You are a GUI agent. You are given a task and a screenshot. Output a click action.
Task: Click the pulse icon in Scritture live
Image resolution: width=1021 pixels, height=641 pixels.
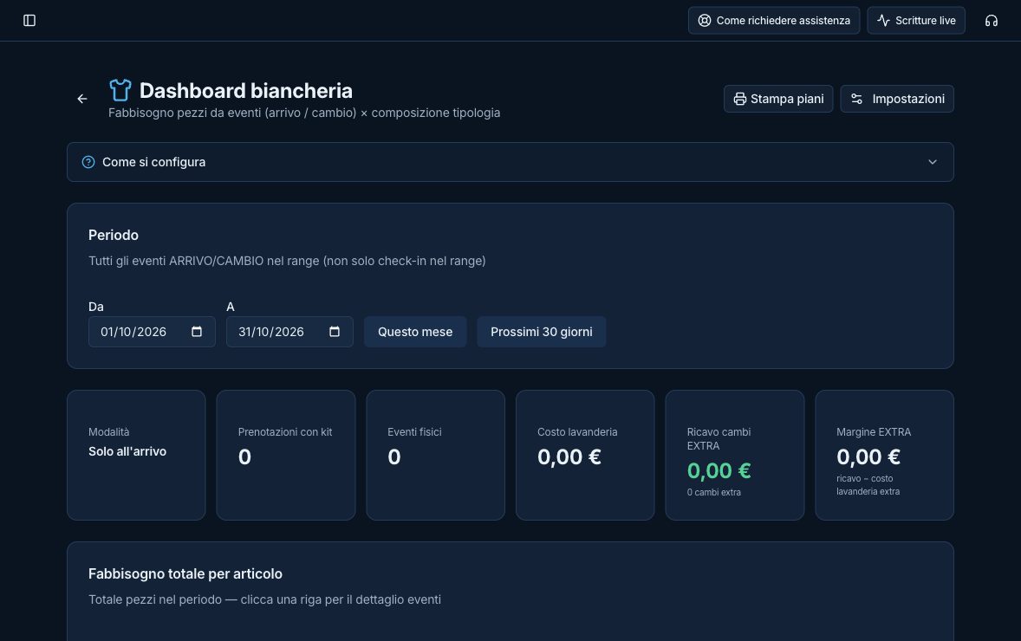pyautogui.click(x=883, y=20)
